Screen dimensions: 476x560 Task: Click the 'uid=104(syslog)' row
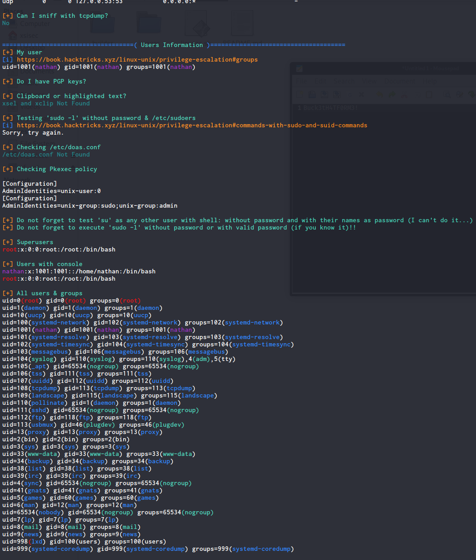(x=119, y=359)
